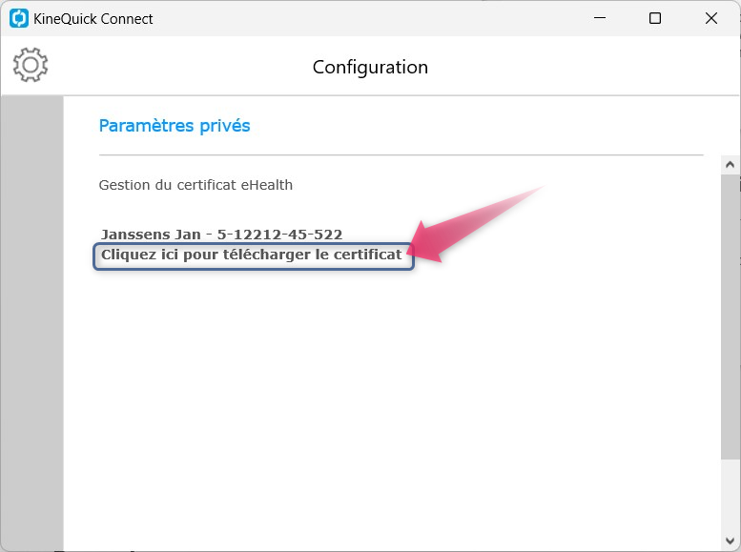This screenshot has height=552, width=741.
Task: Maximize the KineQuick Connect window
Action: (655, 18)
